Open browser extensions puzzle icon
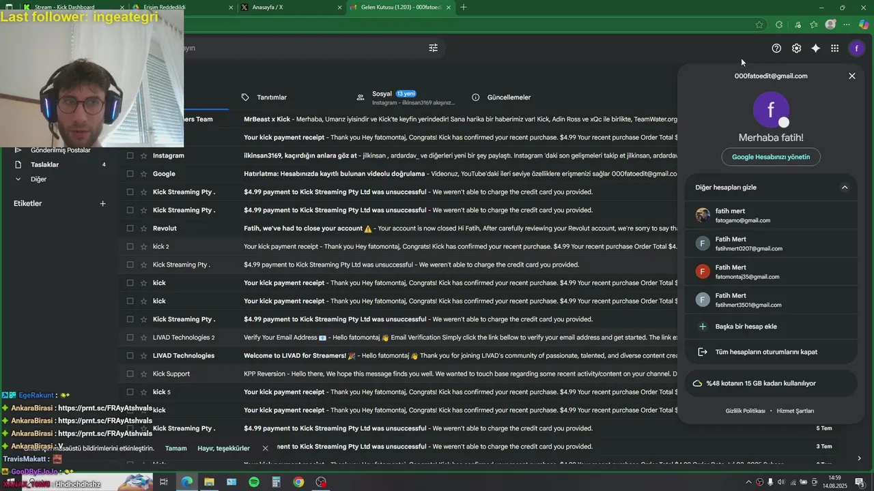 (x=779, y=25)
